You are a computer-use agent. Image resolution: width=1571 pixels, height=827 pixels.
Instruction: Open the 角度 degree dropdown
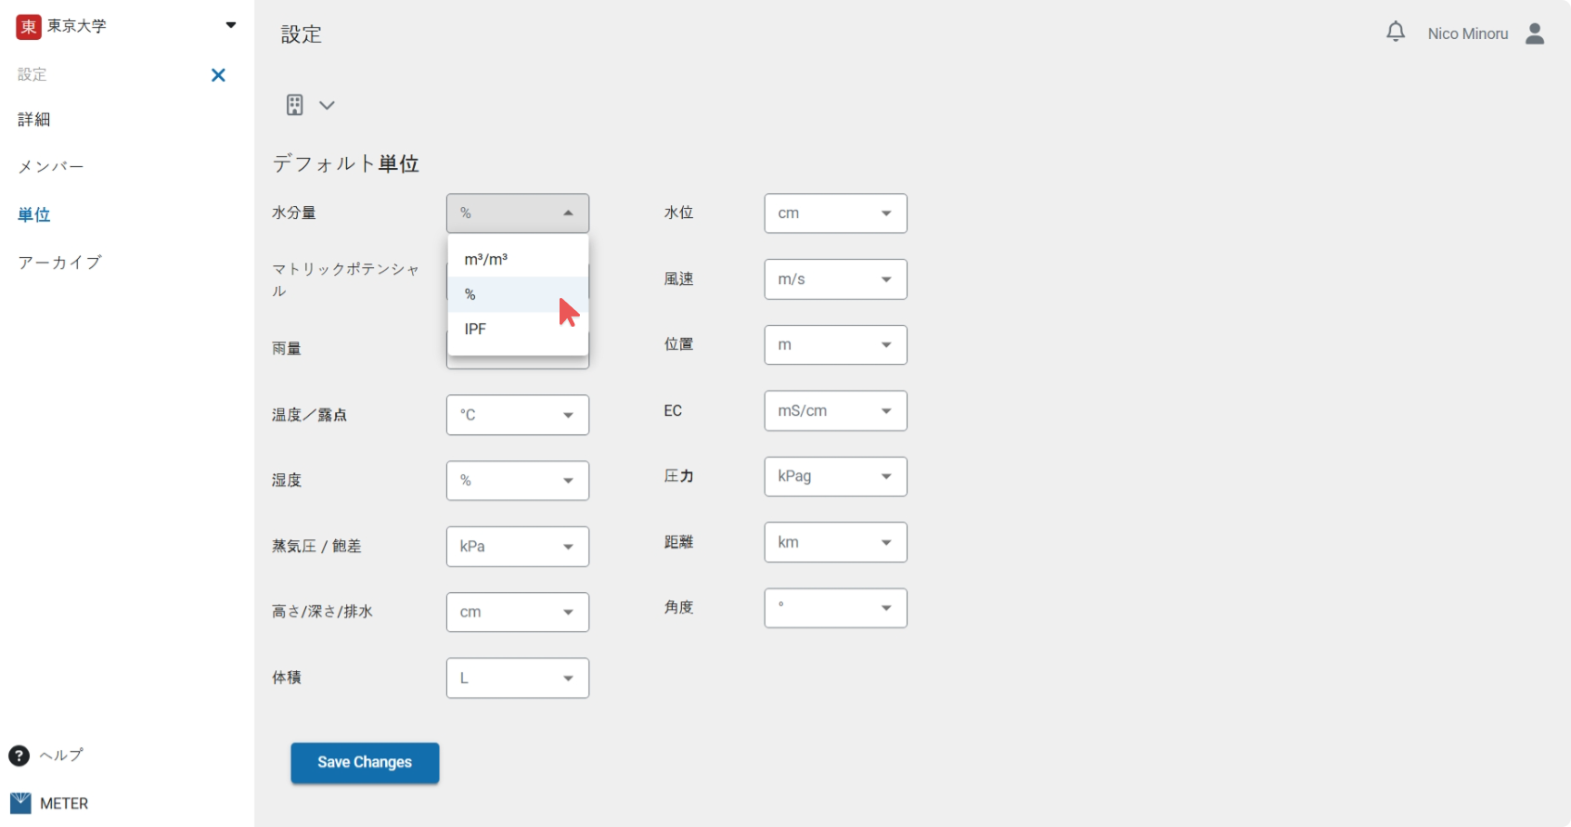pyautogui.click(x=835, y=608)
